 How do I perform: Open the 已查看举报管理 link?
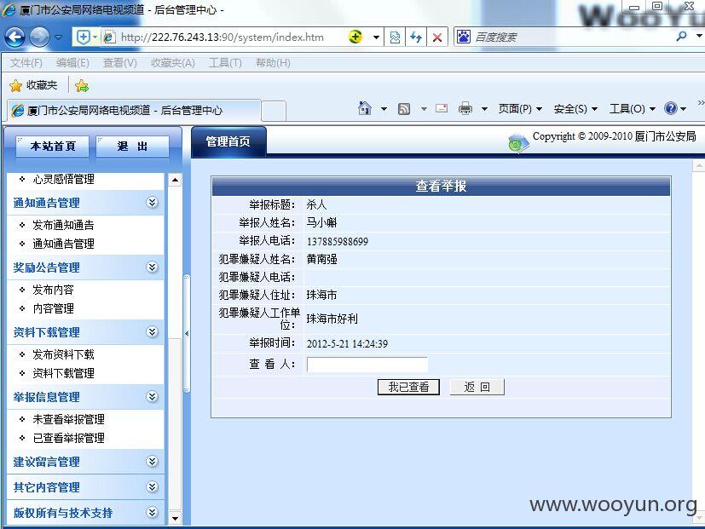(68, 438)
